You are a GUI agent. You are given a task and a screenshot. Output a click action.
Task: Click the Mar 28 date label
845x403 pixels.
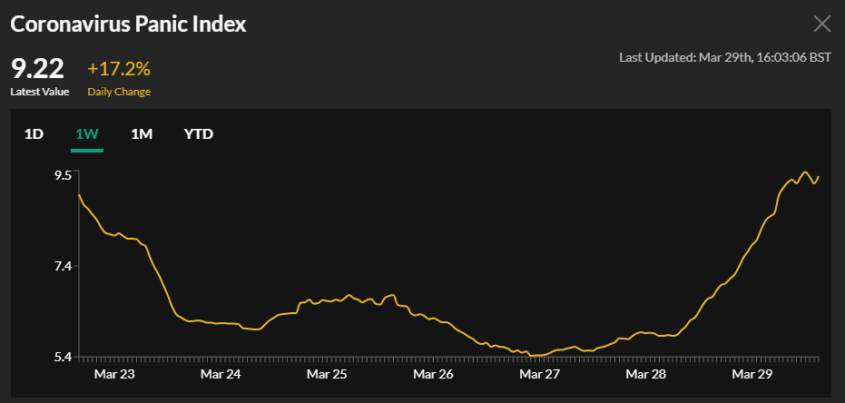pos(645,374)
